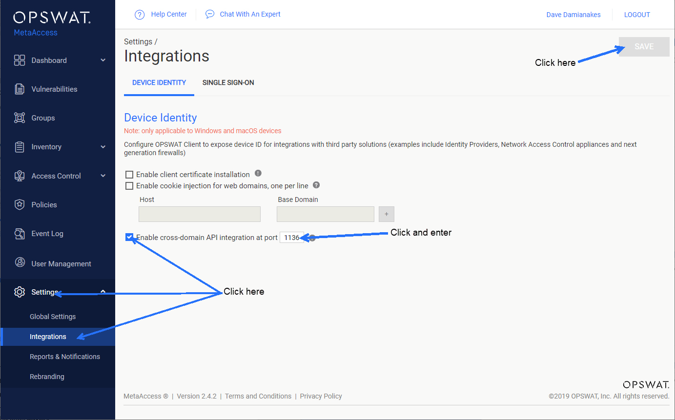
Task: Expand the Access Control menu chevron
Action: point(103,176)
